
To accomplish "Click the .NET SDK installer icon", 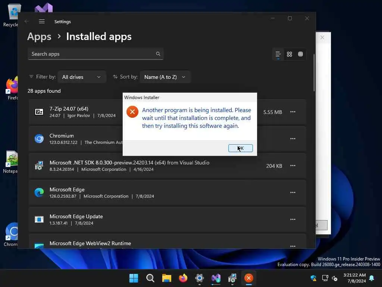I will pos(39,166).
